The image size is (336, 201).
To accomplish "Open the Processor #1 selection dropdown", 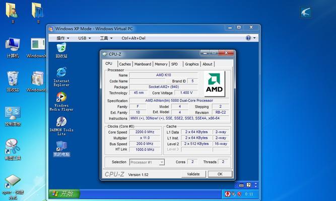I will point(147,162).
